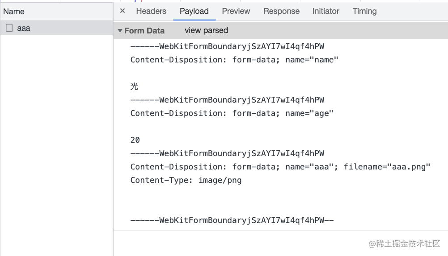Click the final WebKitFormBoundary closing line
This screenshot has width=448, height=256.
tap(232, 220)
